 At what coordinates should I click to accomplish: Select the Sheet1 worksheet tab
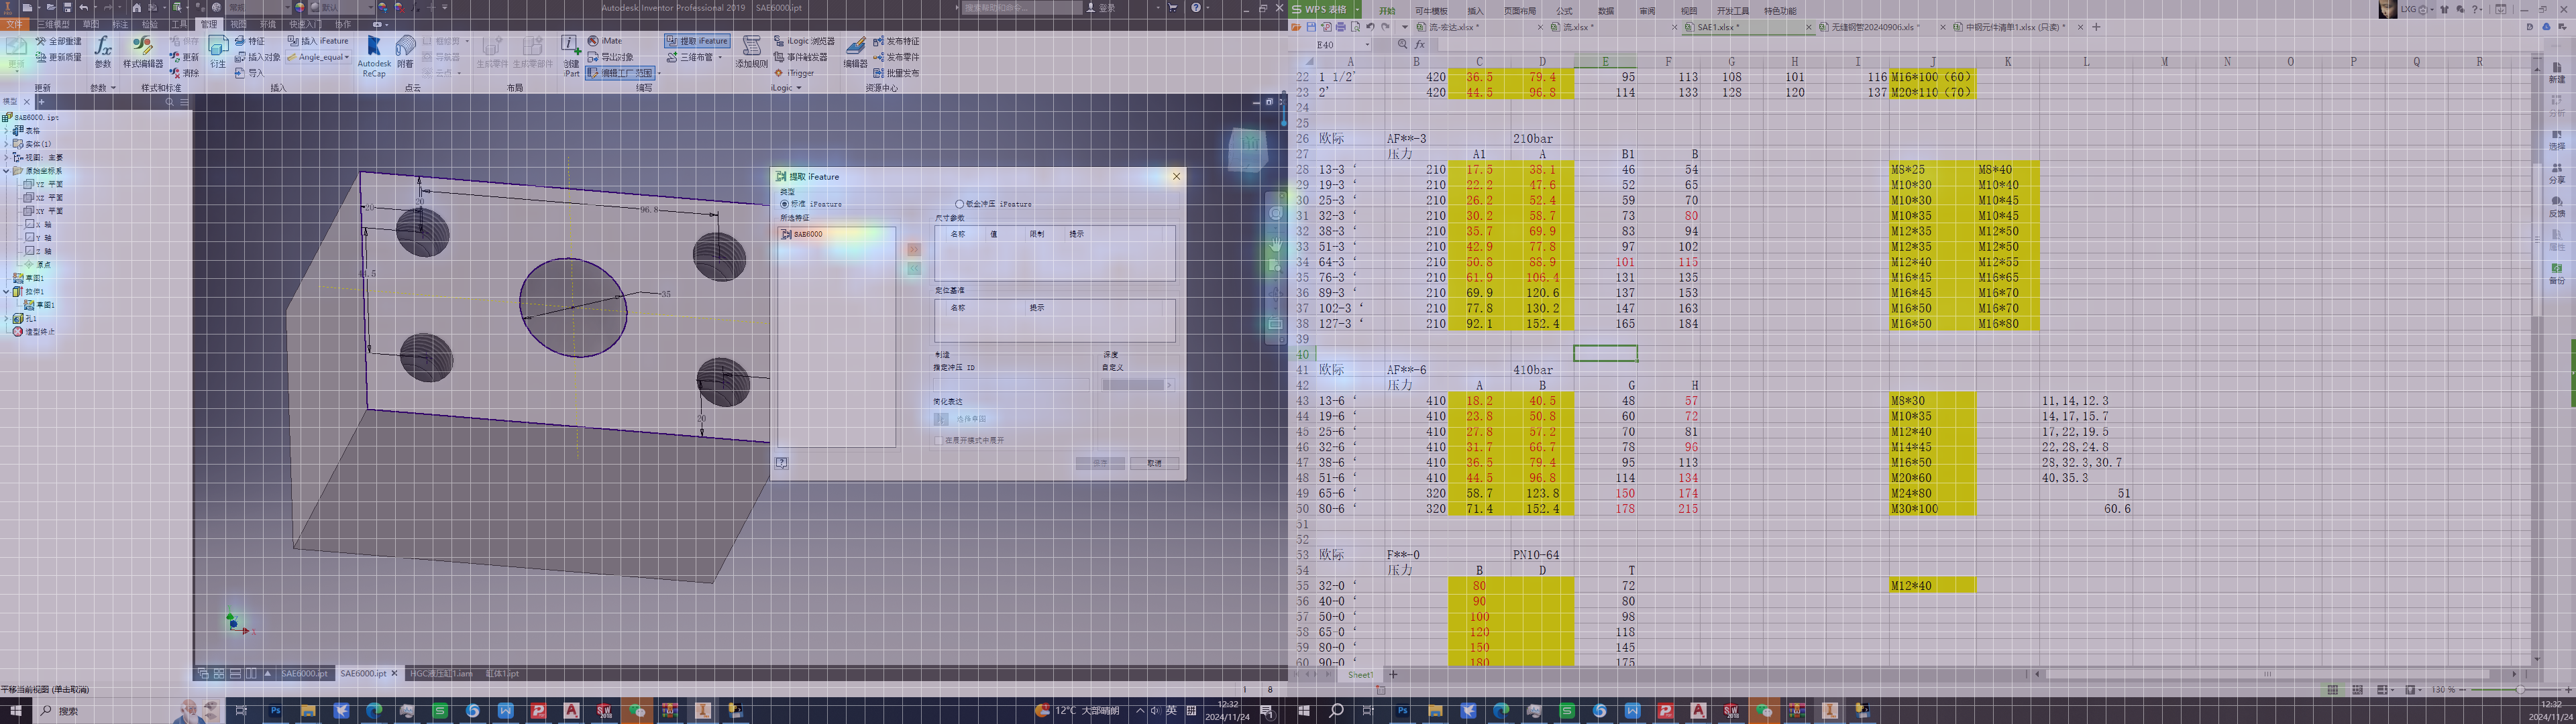click(x=1360, y=675)
